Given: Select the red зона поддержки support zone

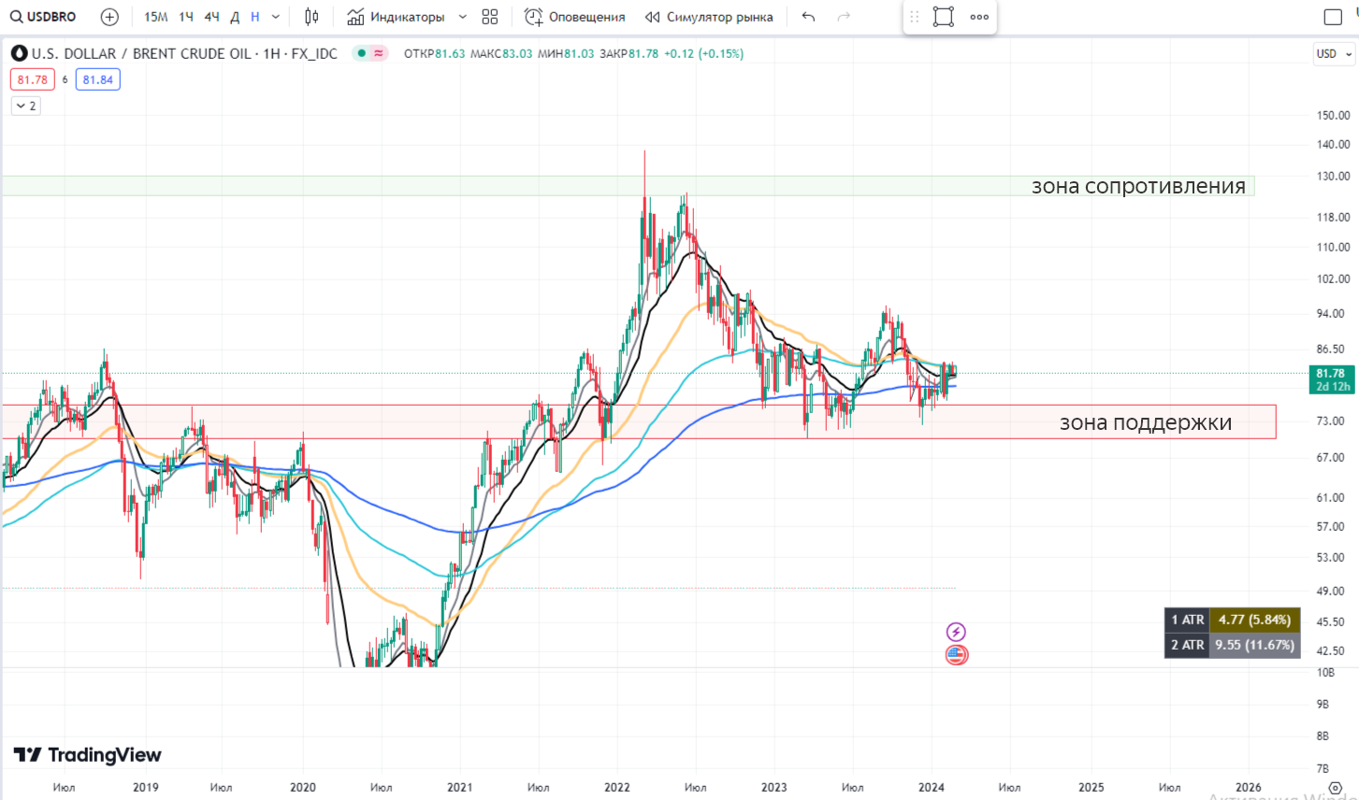Looking at the screenshot, I should tap(639, 421).
